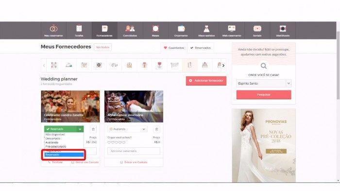Click the Adicionar fornecedor button

point(206,81)
